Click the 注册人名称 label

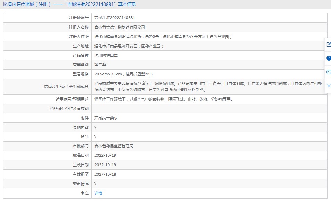[79, 27]
